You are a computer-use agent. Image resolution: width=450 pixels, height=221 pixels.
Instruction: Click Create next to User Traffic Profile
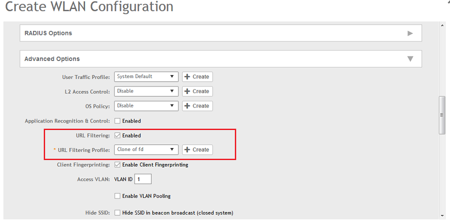pos(197,76)
